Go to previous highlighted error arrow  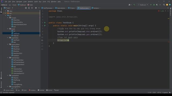166,11
